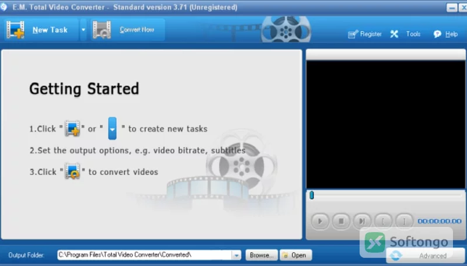Click the application icon in title bar

pos(4,6)
